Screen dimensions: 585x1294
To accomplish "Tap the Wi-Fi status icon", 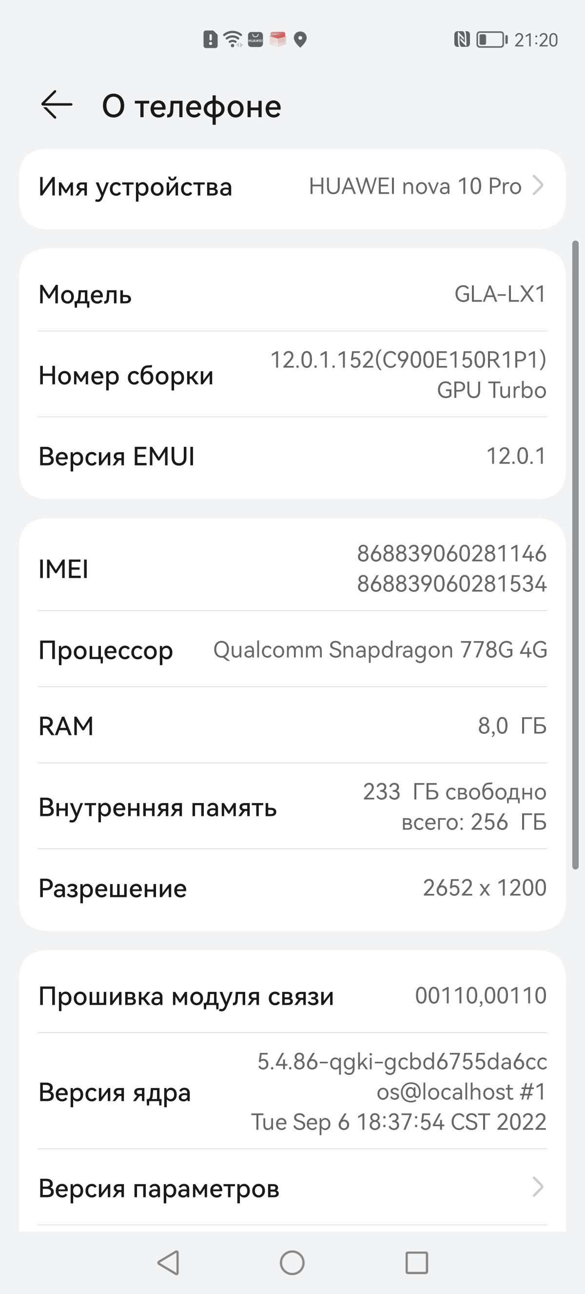I will pyautogui.click(x=233, y=39).
